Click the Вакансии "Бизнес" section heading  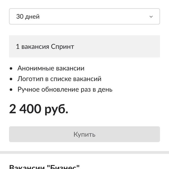[x=45, y=166]
